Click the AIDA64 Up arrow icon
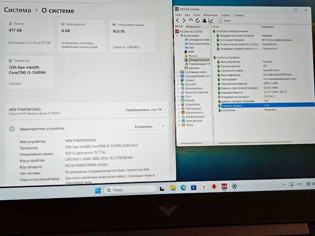 [x=191, y=20]
